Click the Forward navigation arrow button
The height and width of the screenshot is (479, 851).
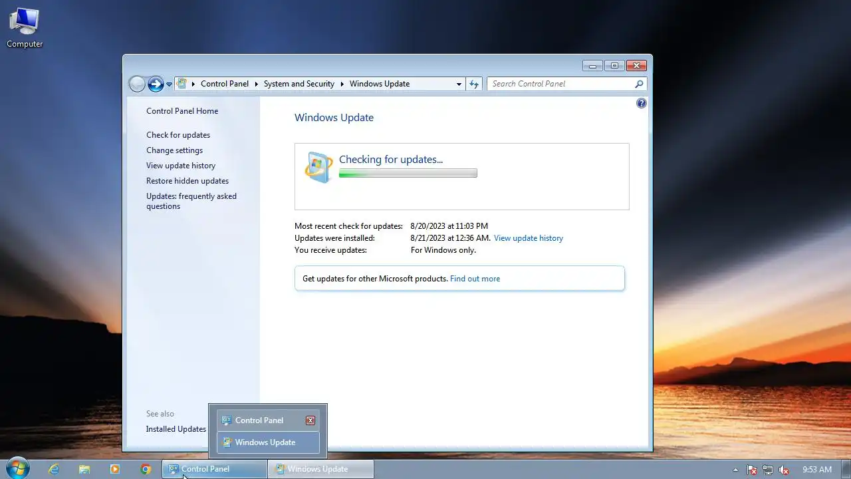coord(156,84)
